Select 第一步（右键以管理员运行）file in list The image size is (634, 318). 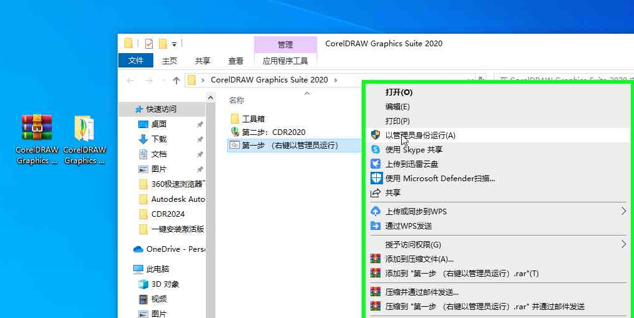[x=294, y=146]
